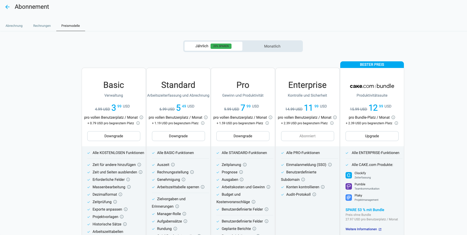Click the Arbeitszeittabellen feature in Basic
The image size is (467, 235).
pos(108,232)
